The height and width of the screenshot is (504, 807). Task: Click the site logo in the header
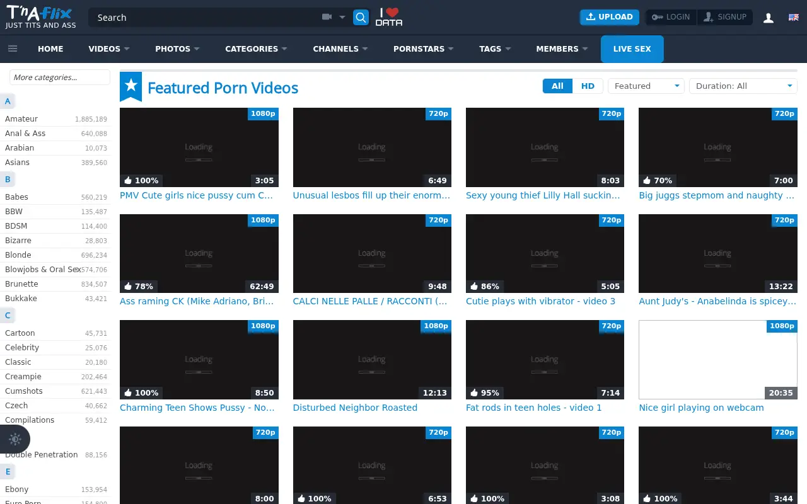[41, 17]
